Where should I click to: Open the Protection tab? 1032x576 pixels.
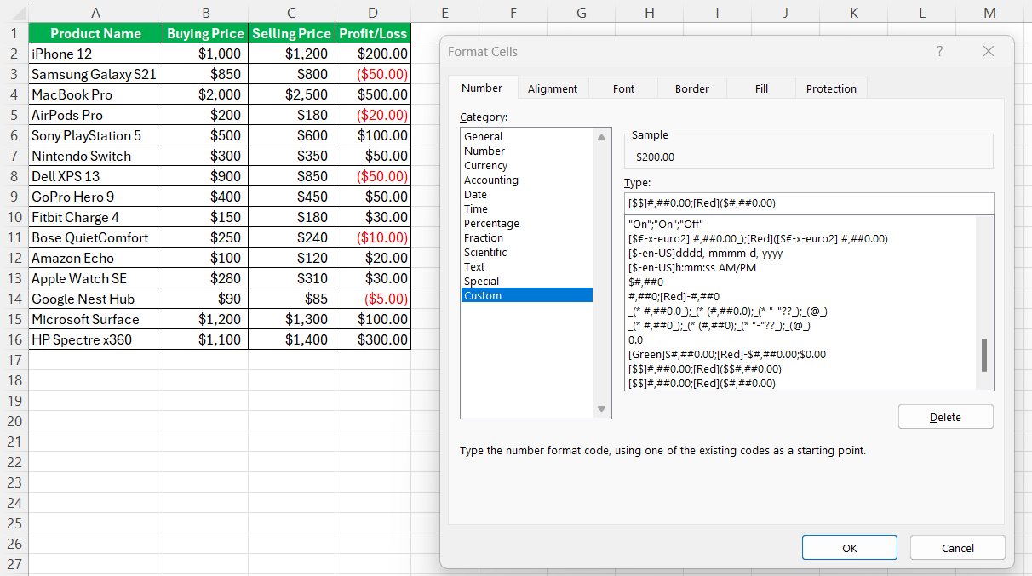pos(831,88)
